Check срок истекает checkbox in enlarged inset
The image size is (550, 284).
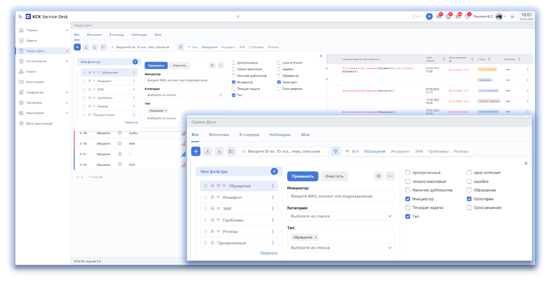[x=469, y=173]
